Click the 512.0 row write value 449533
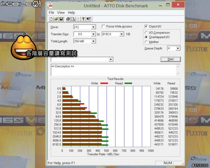Viewport: 210px width, 168px height. click(x=159, y=129)
